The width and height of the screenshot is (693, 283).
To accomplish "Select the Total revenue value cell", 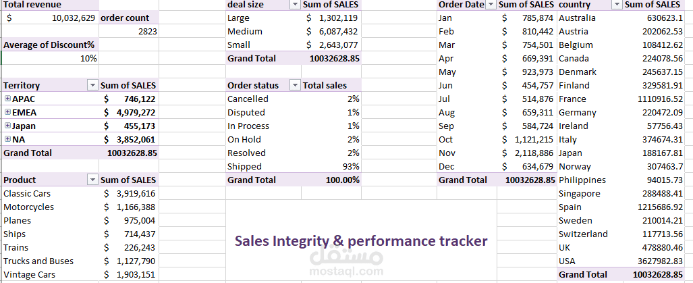I will [x=51, y=18].
